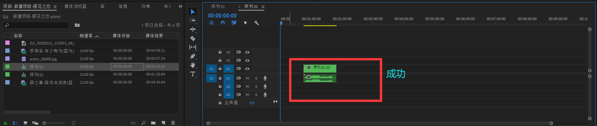This screenshot has height=126, width=597.
Task: Click the New Item icon
Action: [x=163, y=123]
